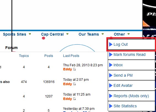
Task: Click the Last Posts column header
Action: click(x=71, y=56)
